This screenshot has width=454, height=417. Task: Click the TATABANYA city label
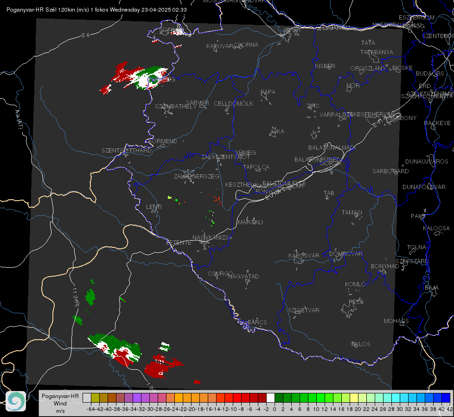pos(377,52)
